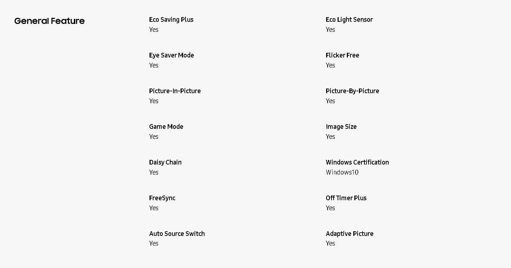
Task: Select the Daisy Chain label
Action: click(165, 162)
